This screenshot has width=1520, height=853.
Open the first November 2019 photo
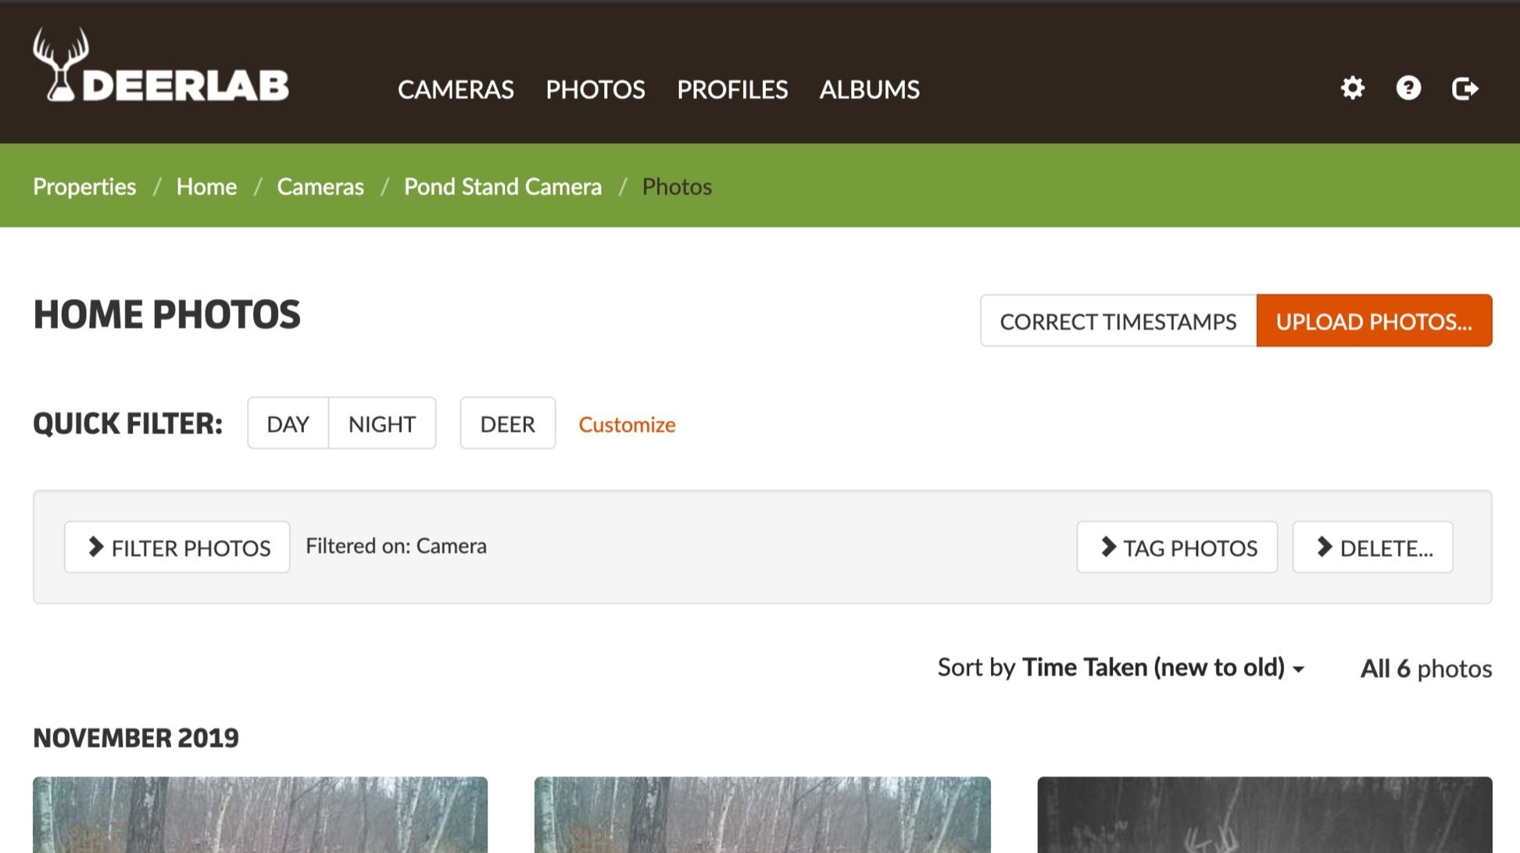260,816
